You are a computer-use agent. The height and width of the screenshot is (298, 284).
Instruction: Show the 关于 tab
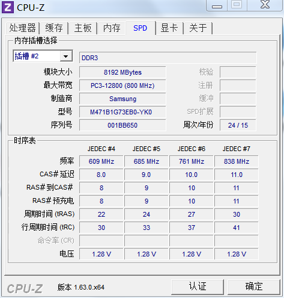point(198,28)
